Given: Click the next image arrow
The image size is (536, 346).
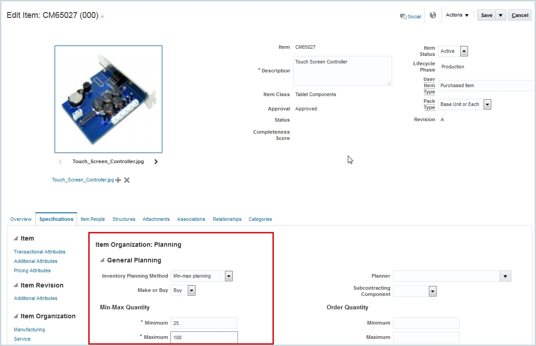Looking at the screenshot, I should pos(156,161).
